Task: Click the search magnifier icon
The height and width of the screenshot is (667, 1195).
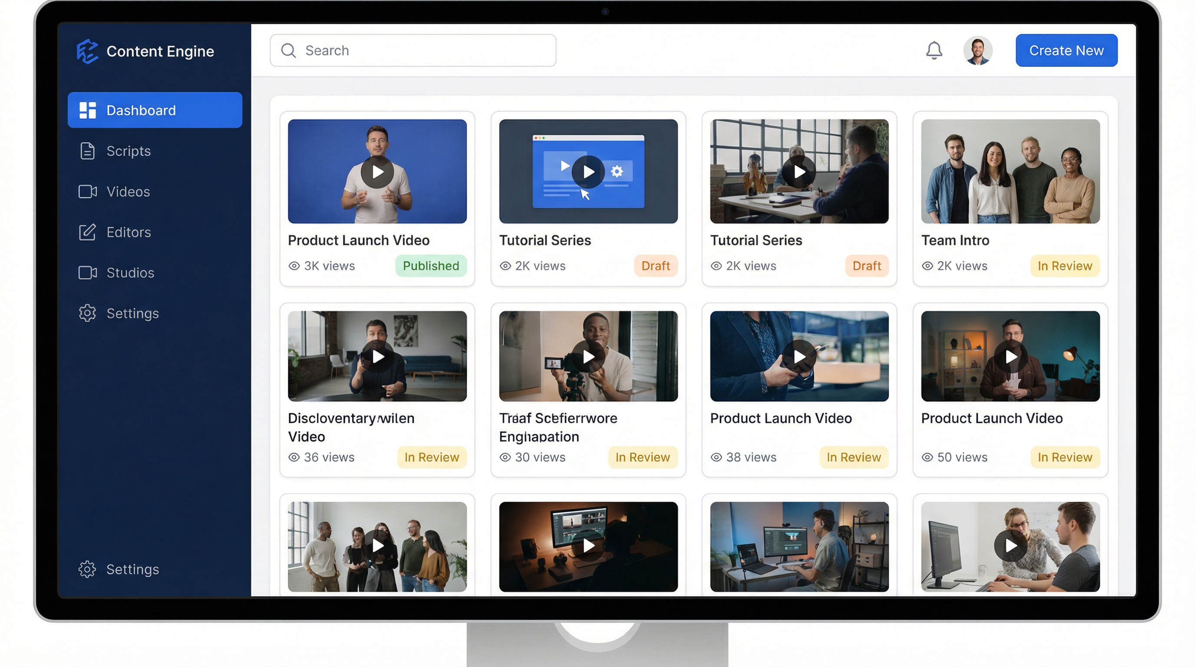Action: [288, 50]
